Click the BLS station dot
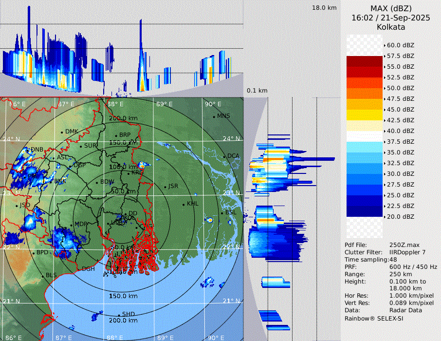Viewport: 441px width, 341px height. [x=42, y=276]
